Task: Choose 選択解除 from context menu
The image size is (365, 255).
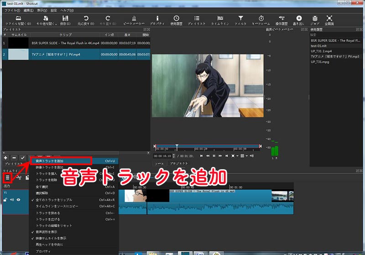Action: pyautogui.click(x=74, y=193)
